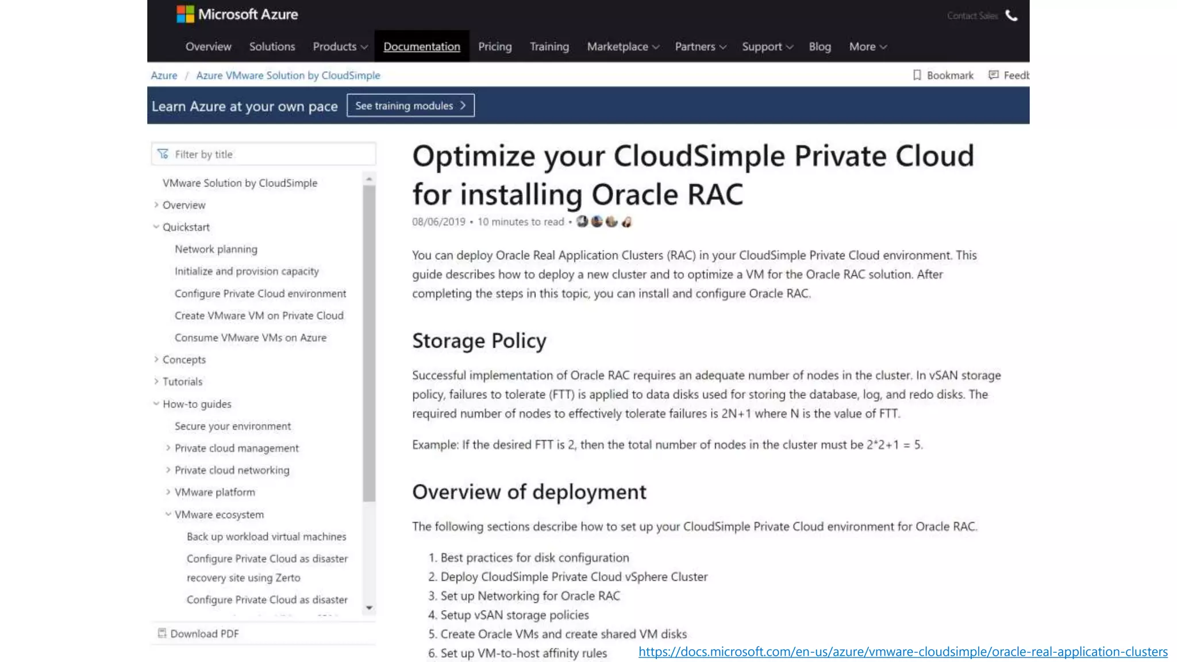Click the last contributor avatar
Screen dimensions: 1177x662
coord(627,221)
